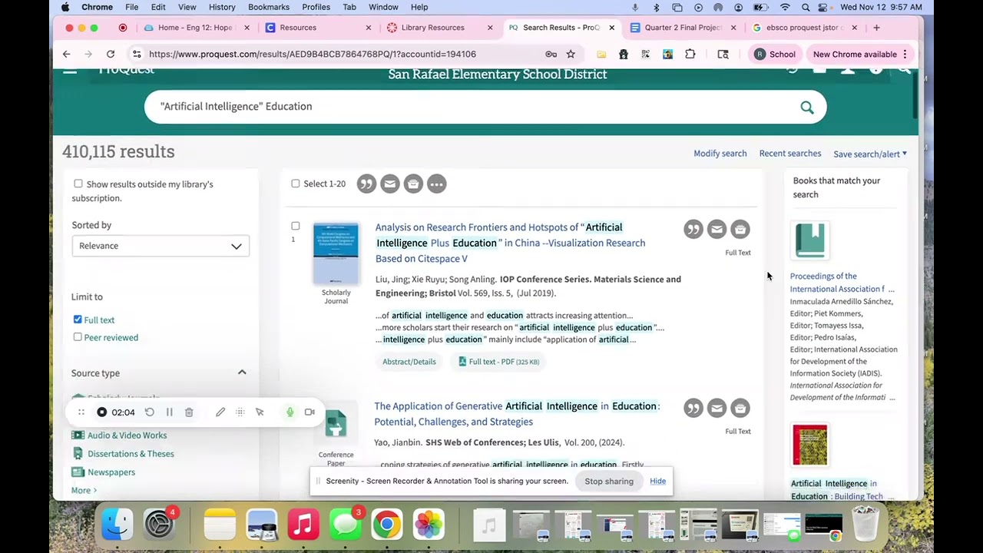
Task: Switch to Quarter 2 Final Project tab
Action: click(683, 28)
